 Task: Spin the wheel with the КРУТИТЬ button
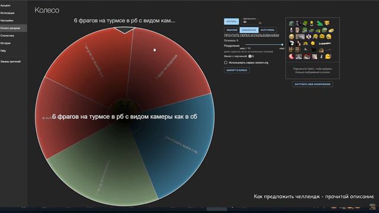[232, 21]
